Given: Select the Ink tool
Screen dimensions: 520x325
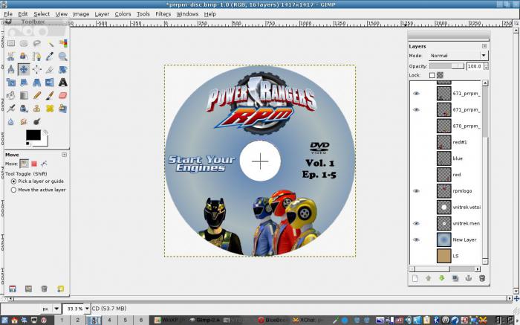Looking at the screenshot, I should (24, 109).
